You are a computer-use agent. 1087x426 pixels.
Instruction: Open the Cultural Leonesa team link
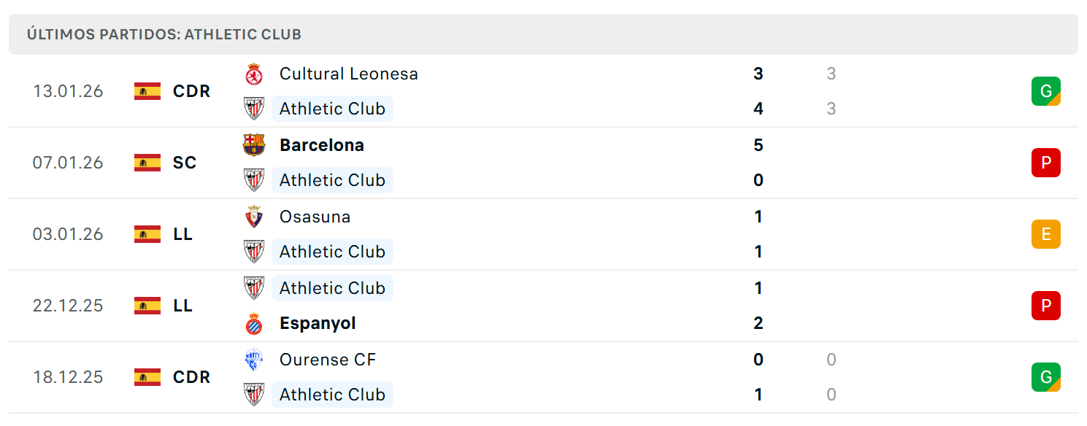349,74
